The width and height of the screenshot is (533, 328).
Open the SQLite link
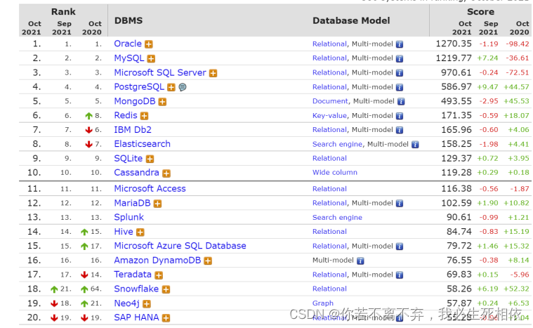[x=128, y=158]
